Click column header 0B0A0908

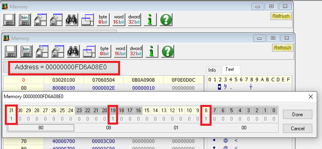[143, 80]
